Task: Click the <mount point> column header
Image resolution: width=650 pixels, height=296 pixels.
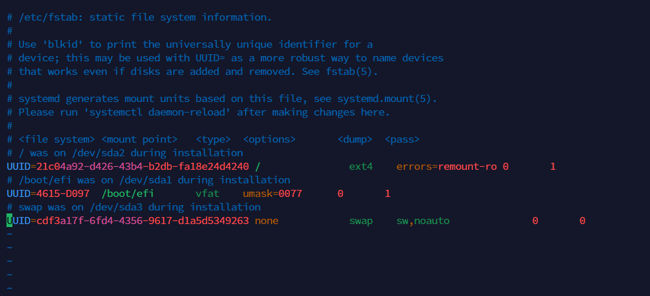Action: click(139, 139)
